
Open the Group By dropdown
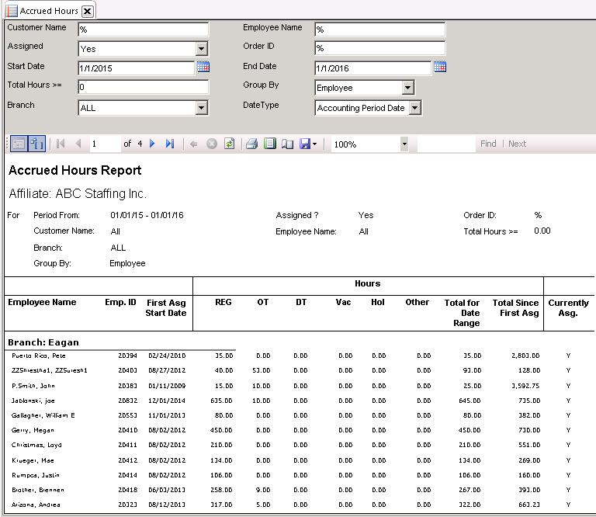pos(407,88)
